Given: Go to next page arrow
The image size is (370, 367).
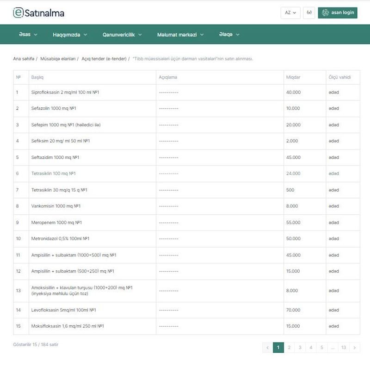Looking at the screenshot, I should [x=355, y=348].
